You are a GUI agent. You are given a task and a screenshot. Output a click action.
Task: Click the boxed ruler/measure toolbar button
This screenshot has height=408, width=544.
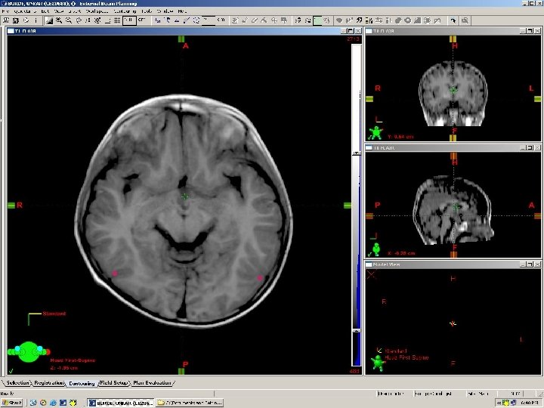pyautogui.click(x=129, y=20)
